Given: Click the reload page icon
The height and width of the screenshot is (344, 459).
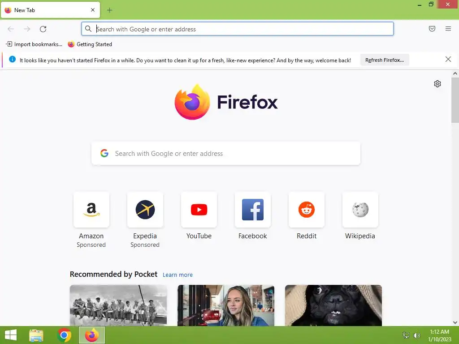Looking at the screenshot, I should pos(43,29).
